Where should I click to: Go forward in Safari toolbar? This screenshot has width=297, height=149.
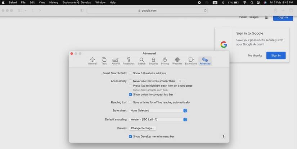point(40,10)
